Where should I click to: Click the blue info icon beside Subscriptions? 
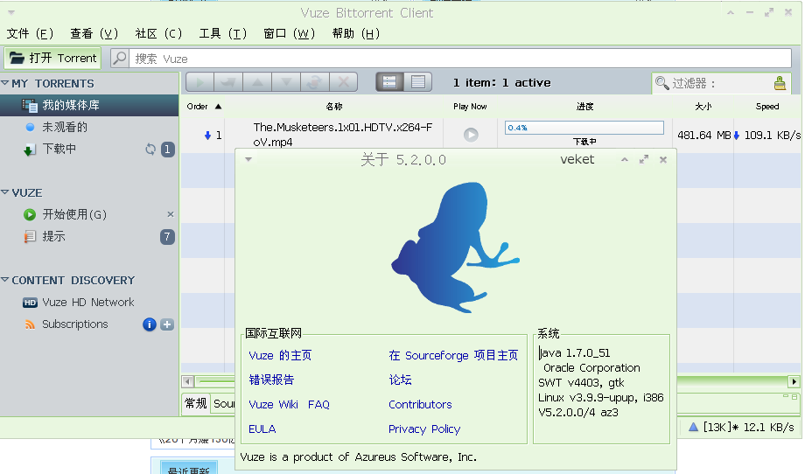(149, 324)
